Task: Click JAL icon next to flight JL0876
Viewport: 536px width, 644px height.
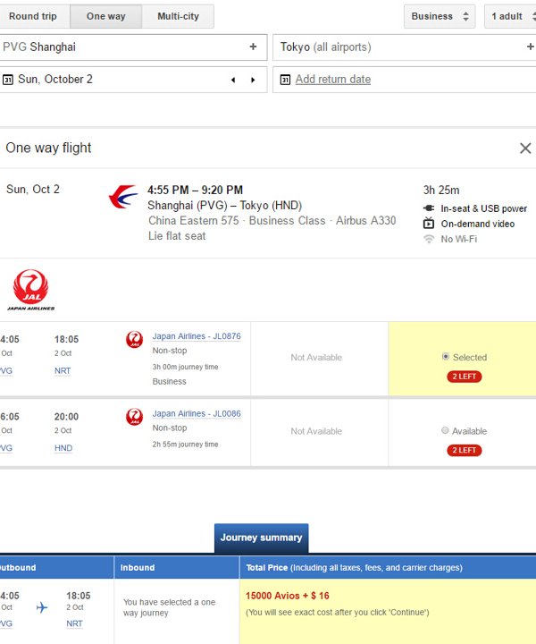Action: (x=135, y=340)
